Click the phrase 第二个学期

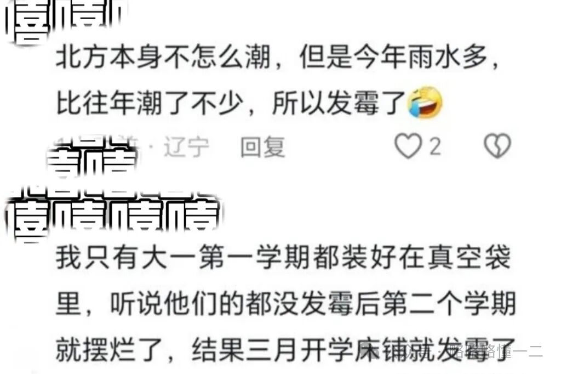point(449,304)
